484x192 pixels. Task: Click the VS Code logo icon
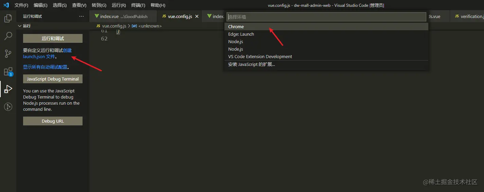(x=6, y=5)
